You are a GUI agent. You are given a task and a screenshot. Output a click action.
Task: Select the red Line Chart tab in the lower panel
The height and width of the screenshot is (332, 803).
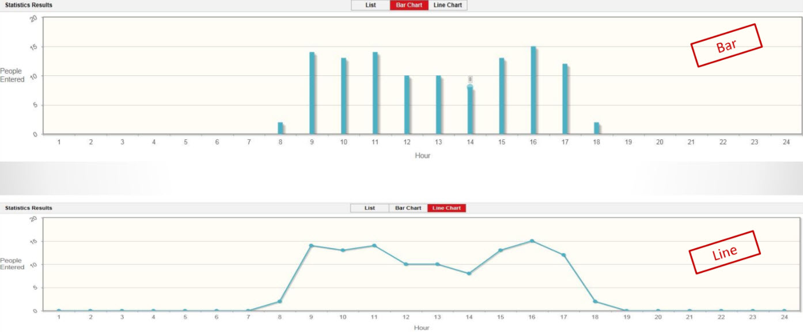click(446, 208)
